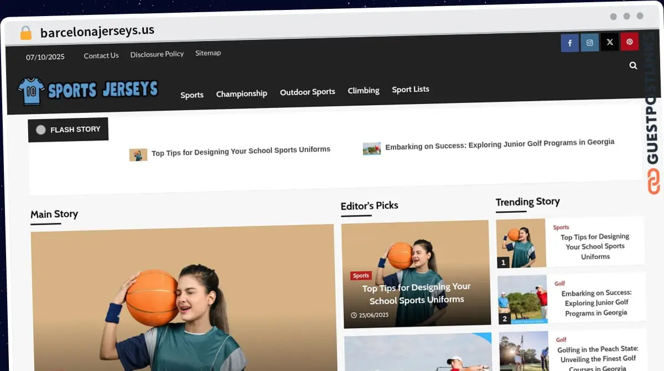Image resolution: width=664 pixels, height=371 pixels.
Task: Open flash story about School Sports Uniforms
Action: click(241, 151)
